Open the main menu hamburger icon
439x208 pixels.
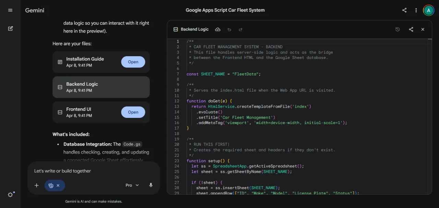point(10,10)
